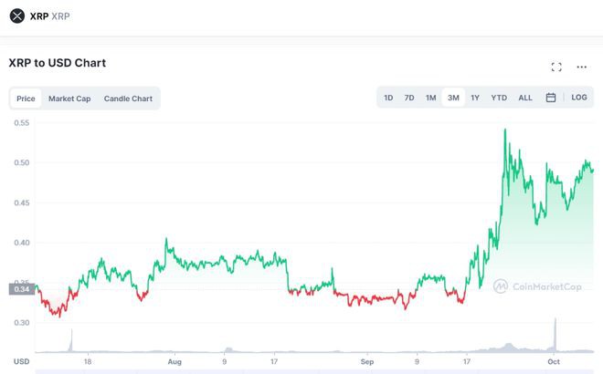The width and height of the screenshot is (603, 374).
Task: Select the 1D time range
Action: coord(388,98)
